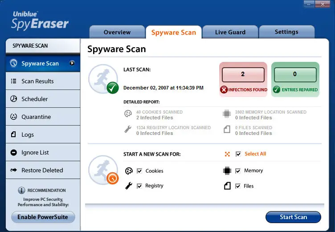Select the Spyware Scan tab

click(174, 32)
